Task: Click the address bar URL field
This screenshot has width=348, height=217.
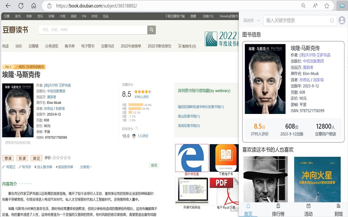Action: [174, 6]
